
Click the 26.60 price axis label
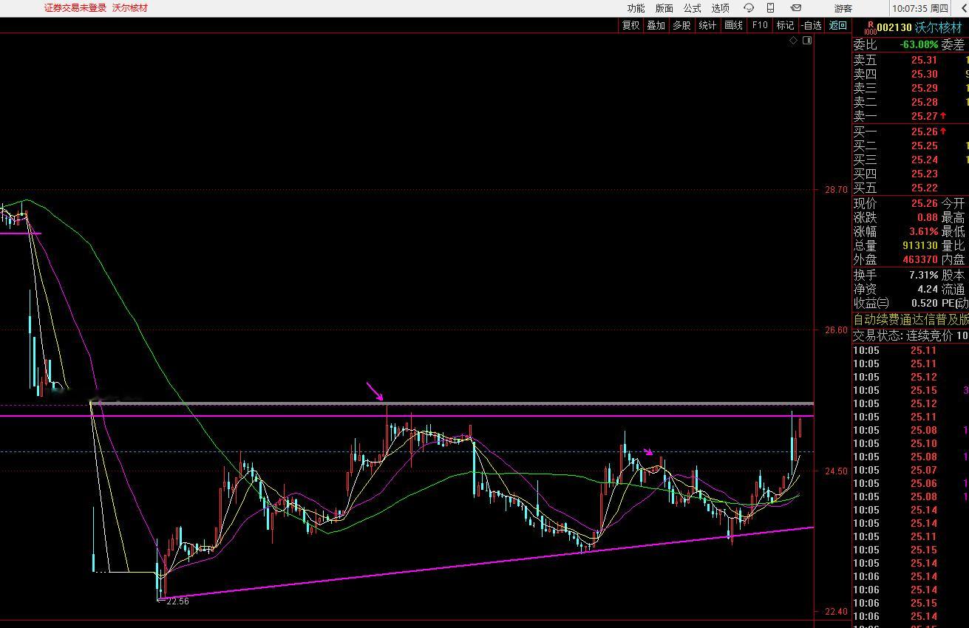pos(837,330)
